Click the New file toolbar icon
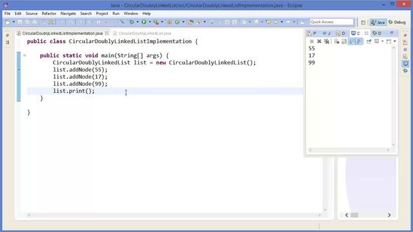The image size is (413, 232). [x=8, y=23]
